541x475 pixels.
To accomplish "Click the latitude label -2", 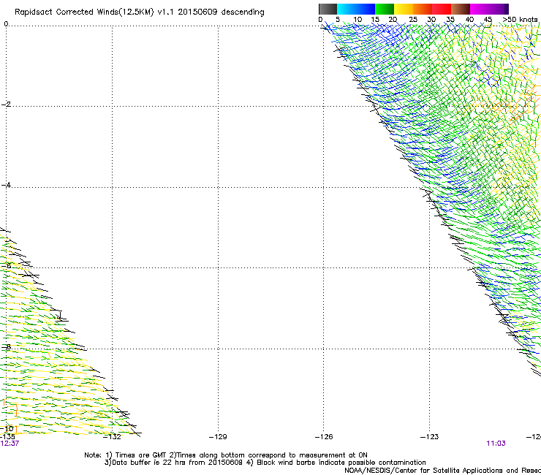I will point(6,104).
